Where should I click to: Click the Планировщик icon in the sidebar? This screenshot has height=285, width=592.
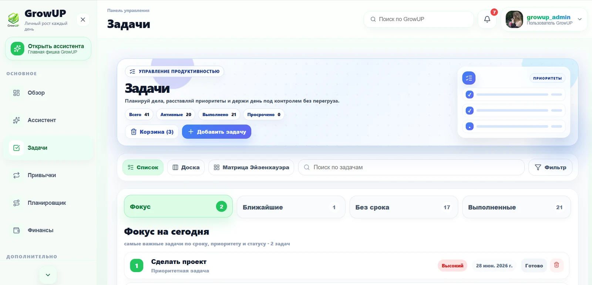click(x=16, y=203)
